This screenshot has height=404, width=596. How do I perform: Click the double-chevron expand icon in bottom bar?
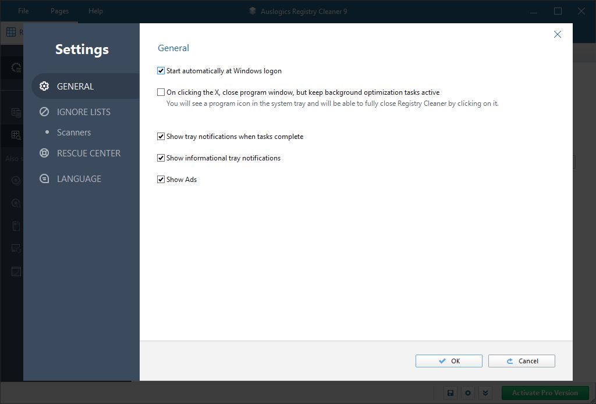485,393
